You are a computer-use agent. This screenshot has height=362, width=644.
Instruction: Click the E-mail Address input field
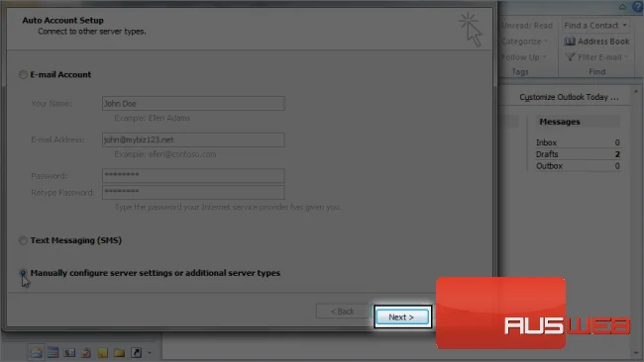coord(193,139)
